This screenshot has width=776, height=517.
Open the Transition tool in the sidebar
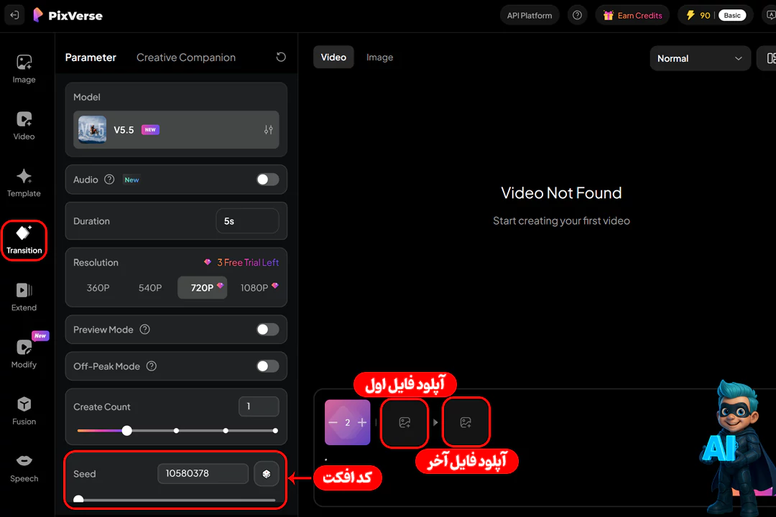coord(24,241)
